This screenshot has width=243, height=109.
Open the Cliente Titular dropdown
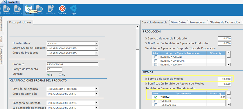pos(96,43)
